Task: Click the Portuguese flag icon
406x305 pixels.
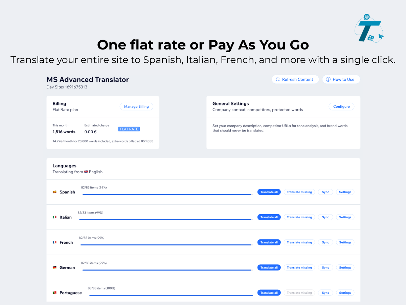Action: (54, 293)
